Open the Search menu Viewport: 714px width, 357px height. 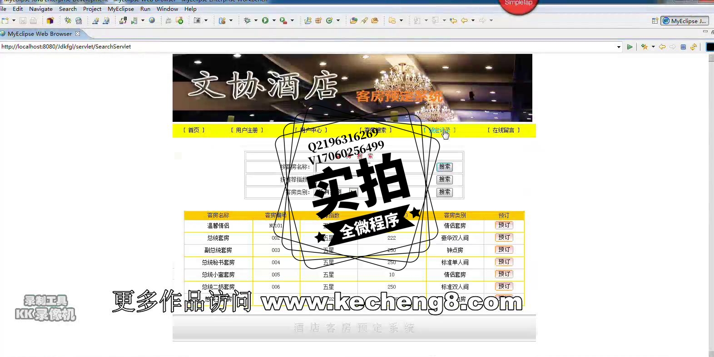click(x=68, y=9)
